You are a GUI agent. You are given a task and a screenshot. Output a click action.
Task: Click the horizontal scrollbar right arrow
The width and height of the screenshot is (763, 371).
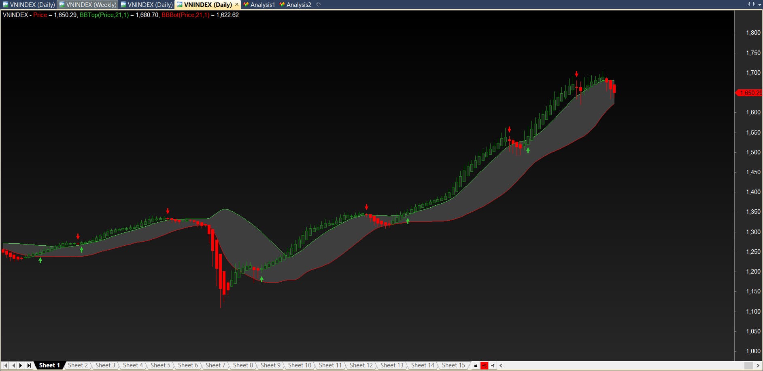tap(758, 366)
